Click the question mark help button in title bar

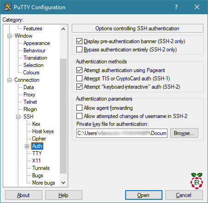tap(176, 7)
